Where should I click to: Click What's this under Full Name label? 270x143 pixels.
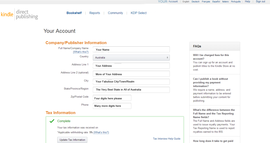[81, 52]
